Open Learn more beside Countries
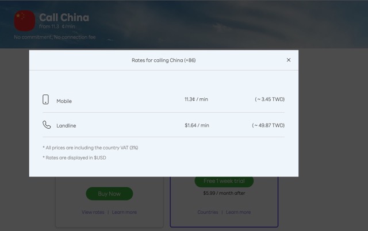368x231 pixels. 238,212
